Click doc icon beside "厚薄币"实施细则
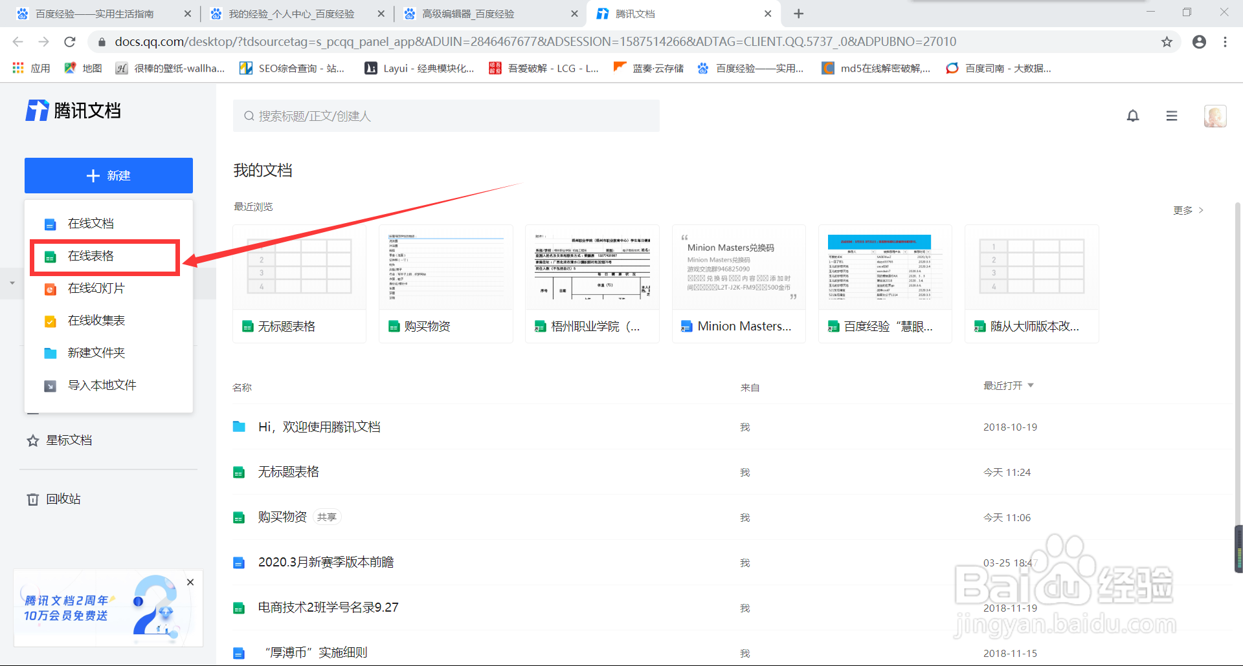 click(239, 653)
